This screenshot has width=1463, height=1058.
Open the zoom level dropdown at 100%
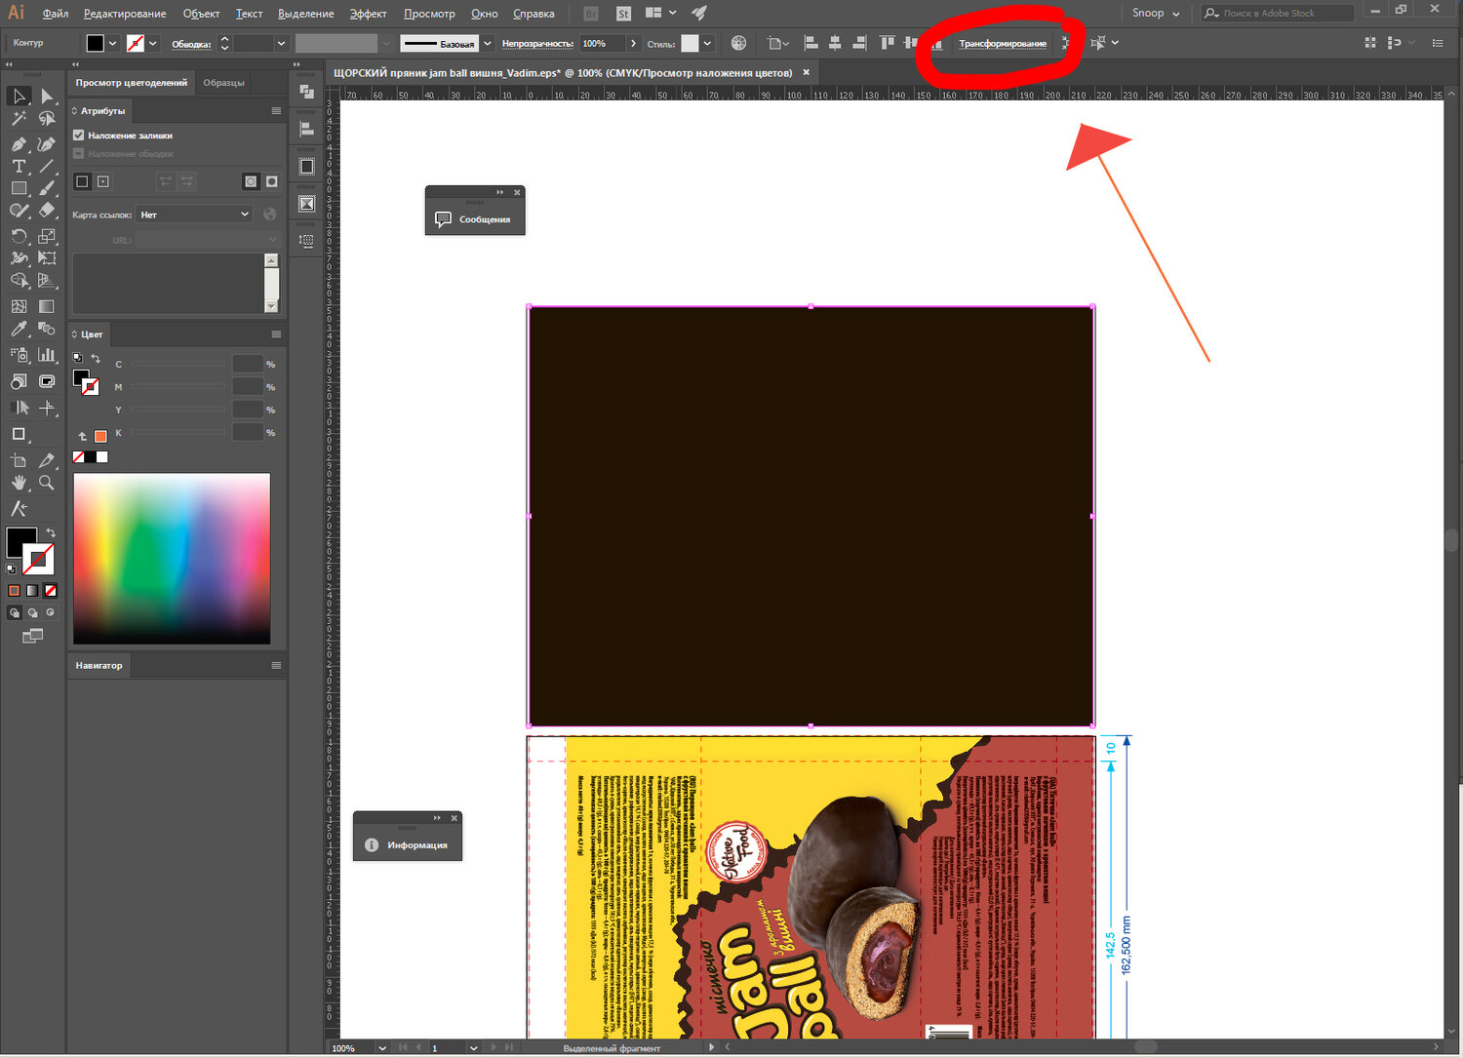point(382,1048)
